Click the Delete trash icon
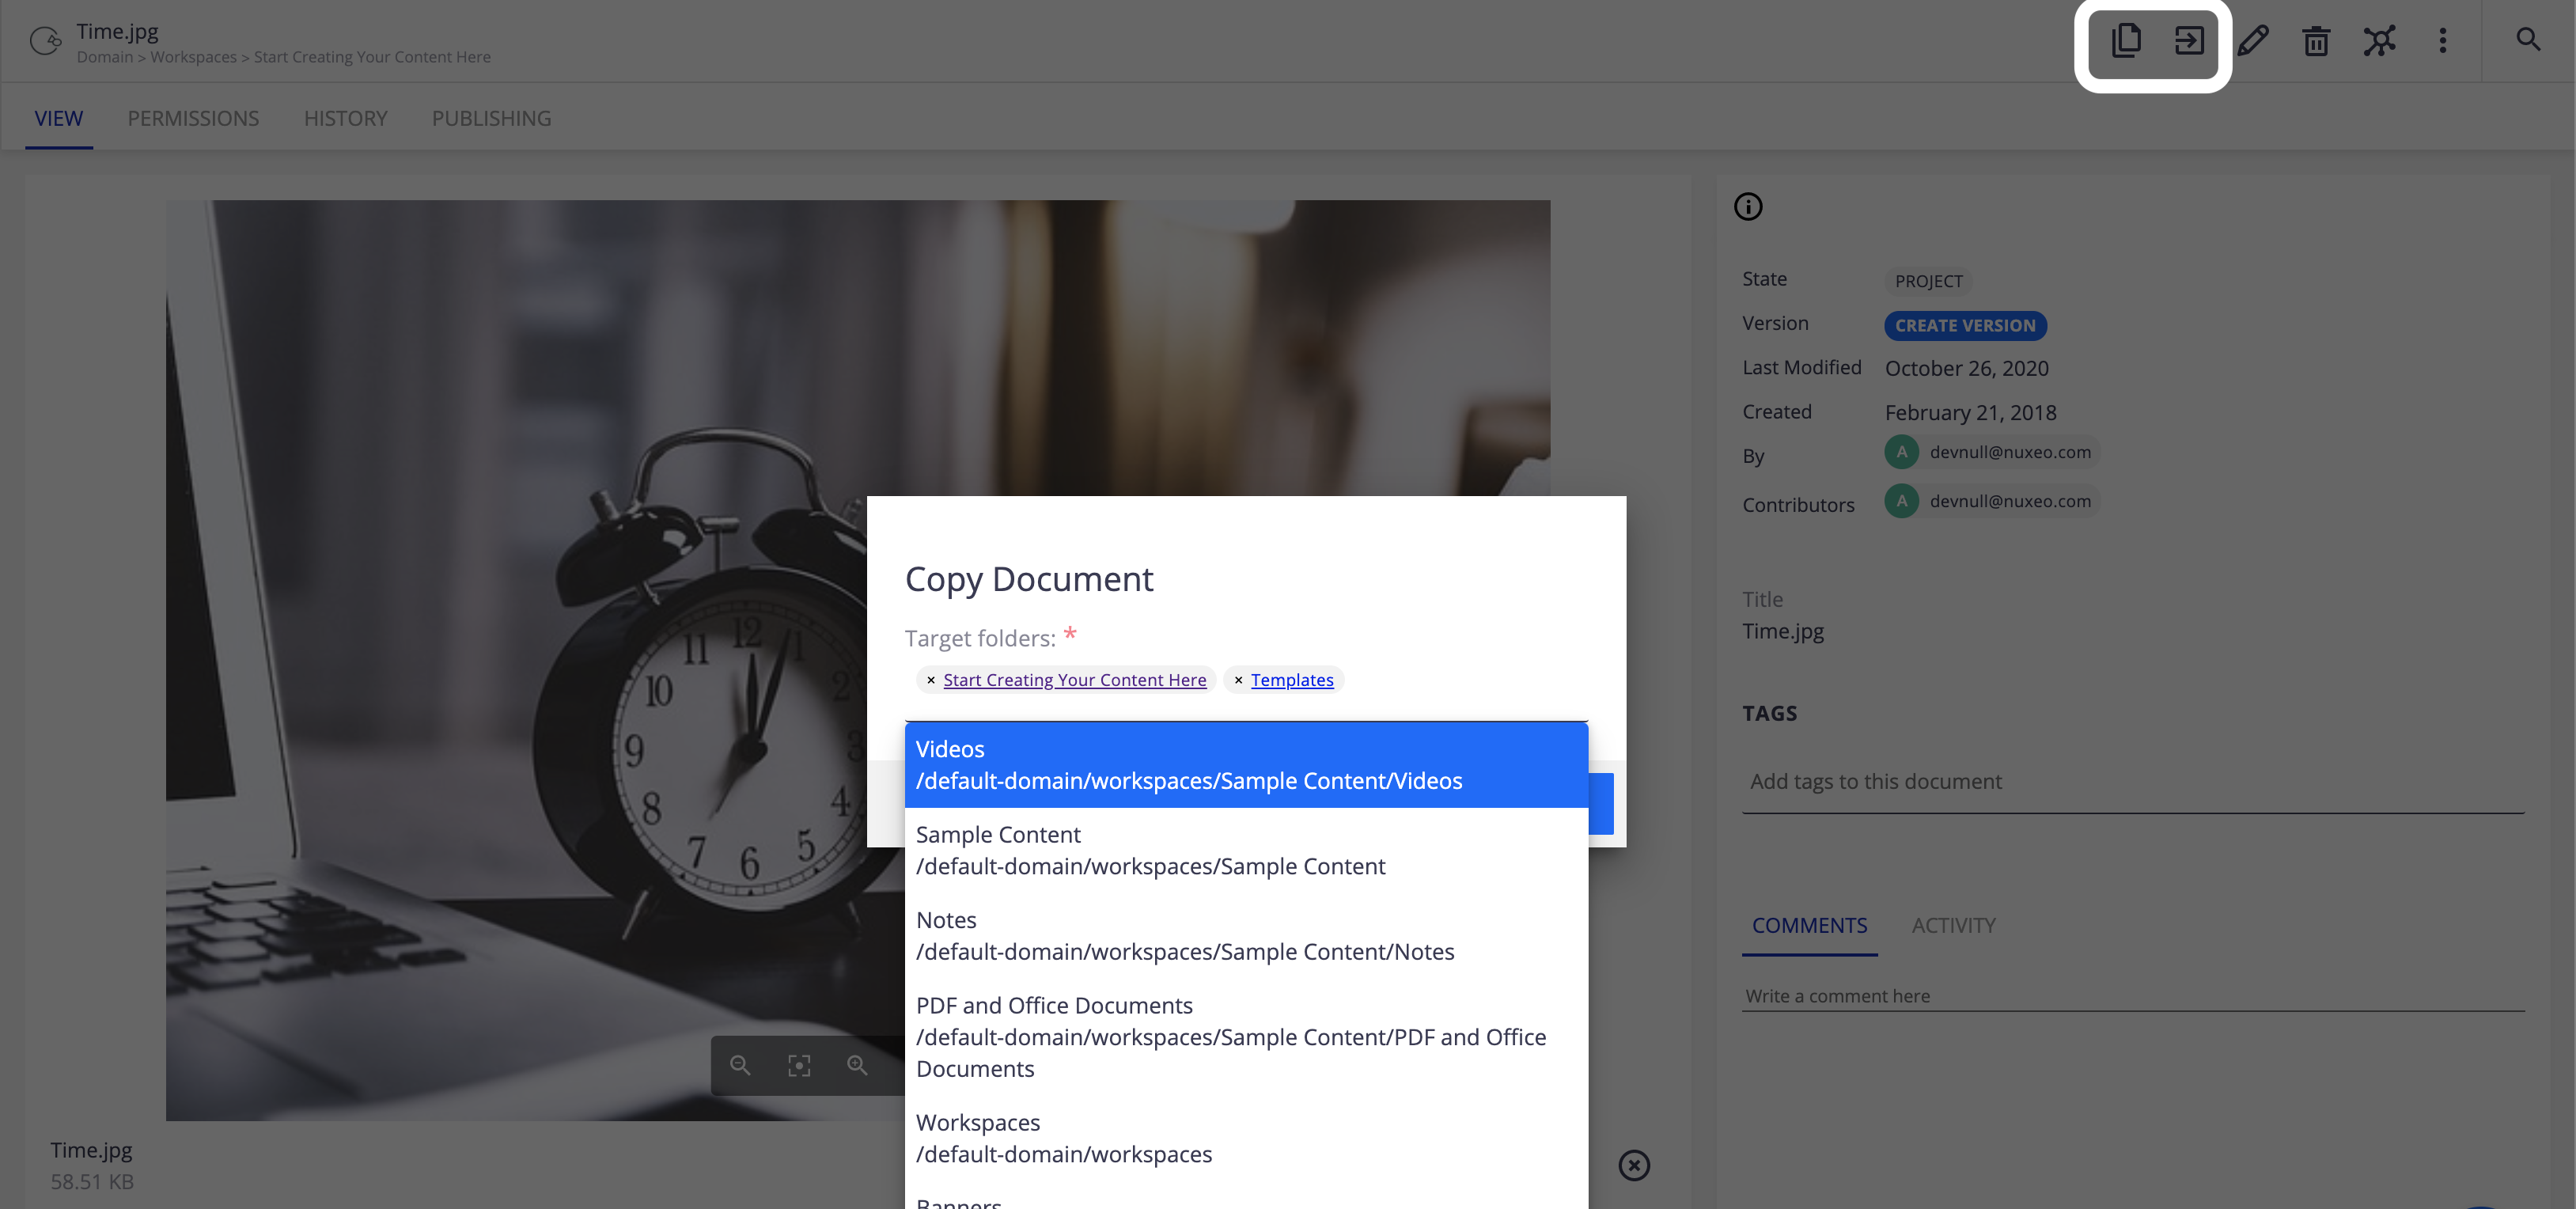Viewport: 2576px width, 1209px height. click(x=2317, y=40)
